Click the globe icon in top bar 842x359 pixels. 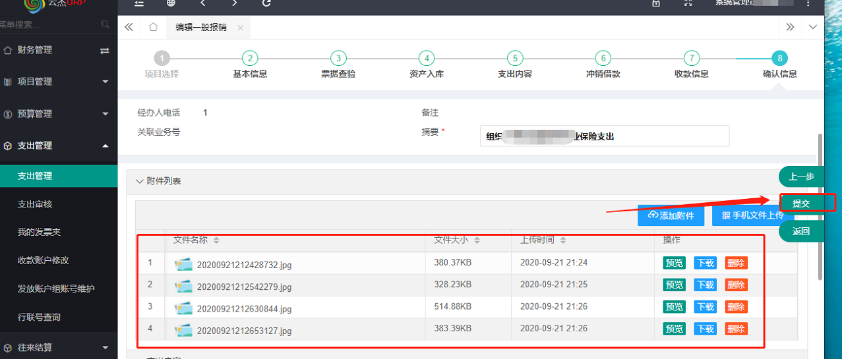point(171,3)
